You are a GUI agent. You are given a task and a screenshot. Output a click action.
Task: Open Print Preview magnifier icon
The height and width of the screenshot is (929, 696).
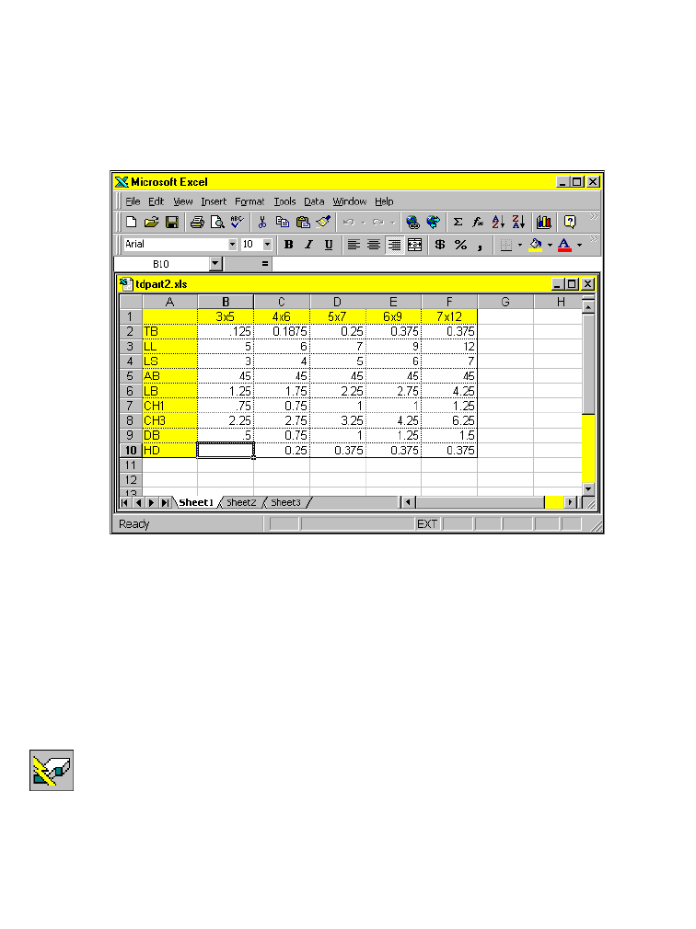click(217, 223)
